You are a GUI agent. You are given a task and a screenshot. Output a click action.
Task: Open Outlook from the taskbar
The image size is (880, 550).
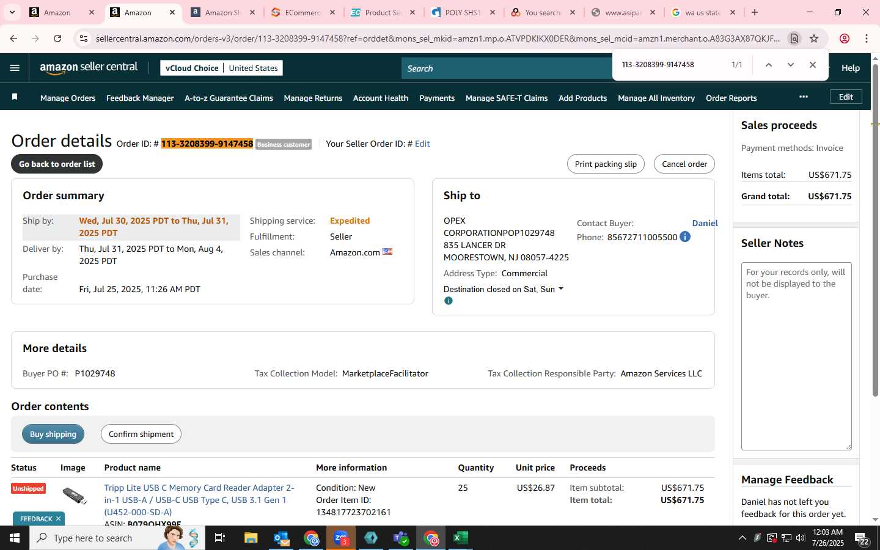[281, 538]
